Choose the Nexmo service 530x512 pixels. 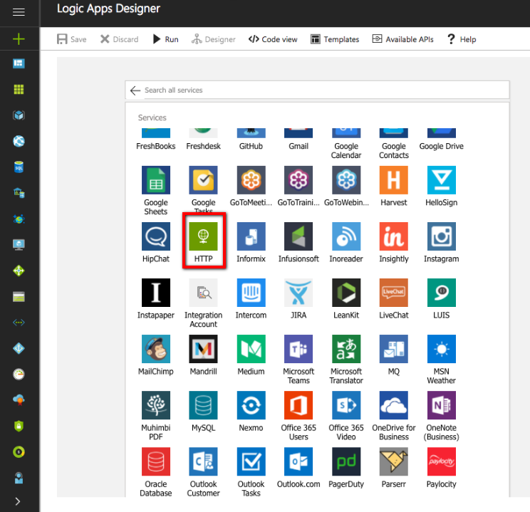(x=251, y=405)
